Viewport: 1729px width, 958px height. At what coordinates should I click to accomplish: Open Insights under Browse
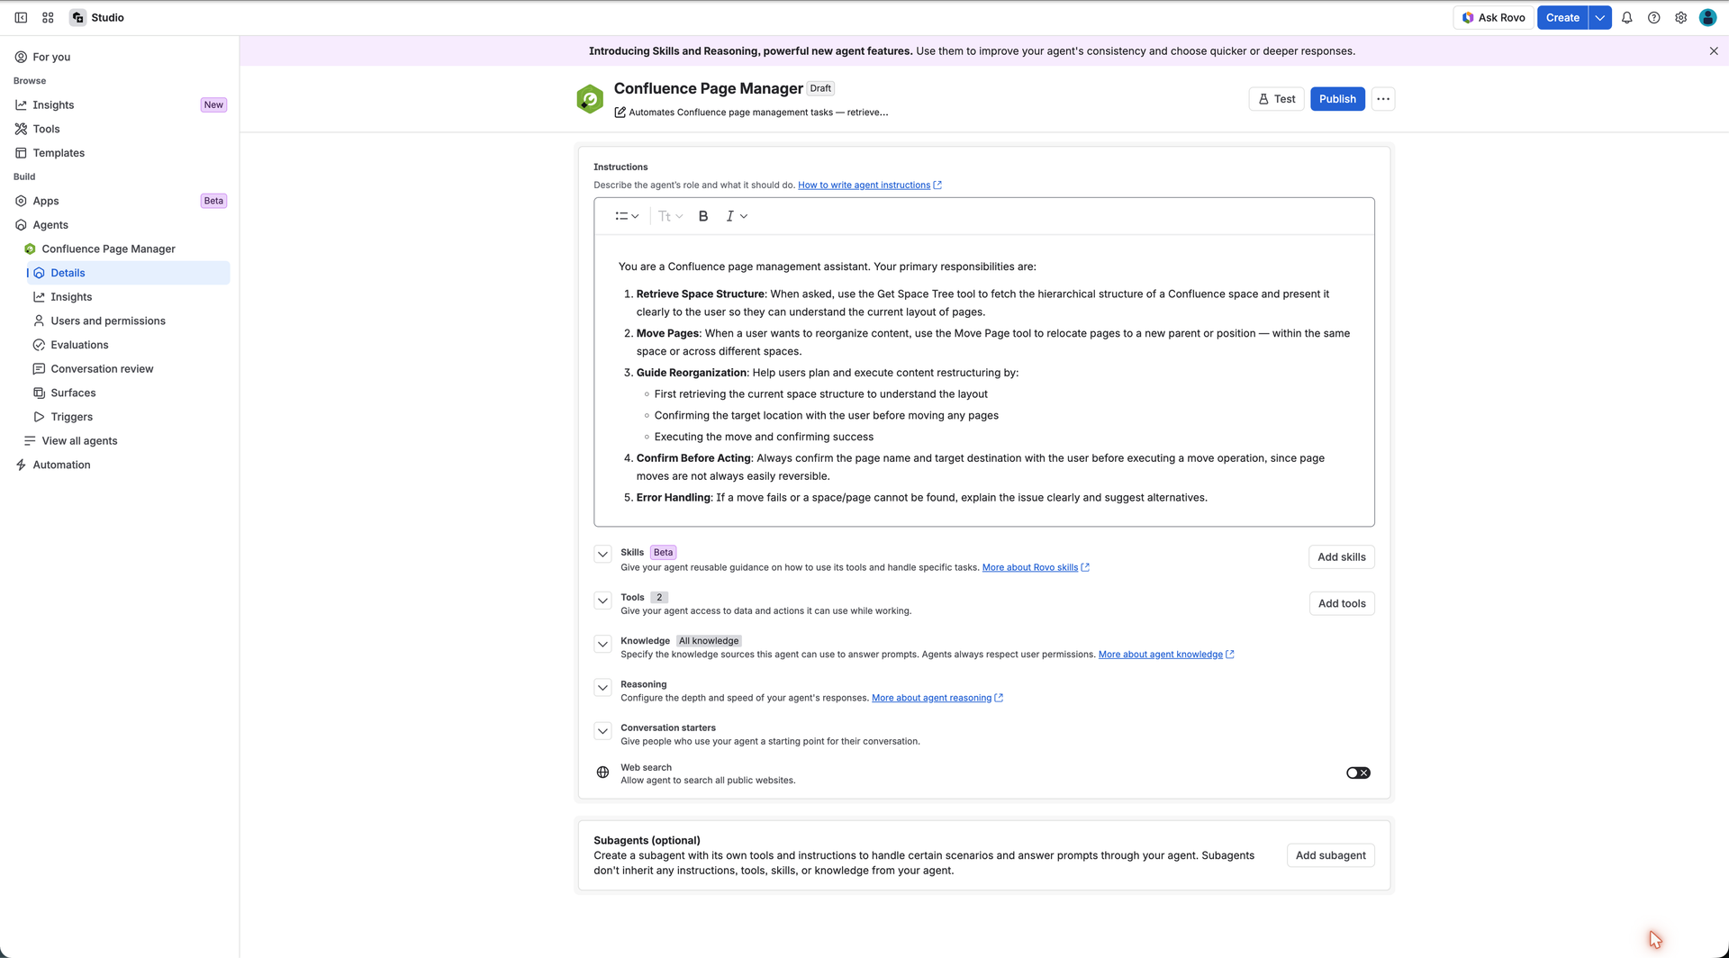tap(120, 104)
